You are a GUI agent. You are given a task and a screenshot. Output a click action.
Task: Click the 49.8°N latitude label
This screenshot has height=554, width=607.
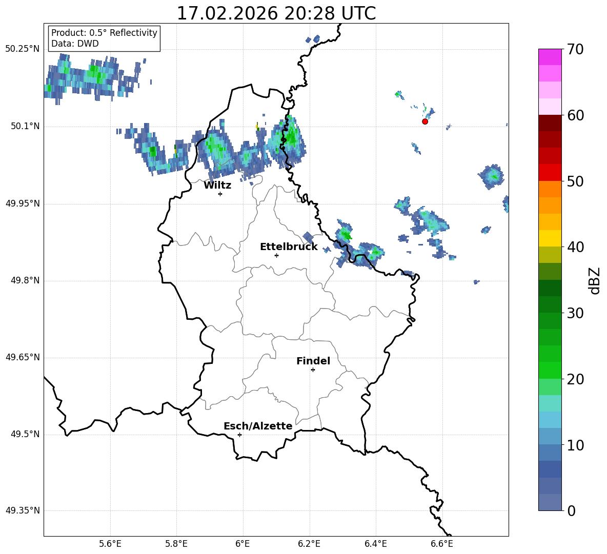click(25, 280)
